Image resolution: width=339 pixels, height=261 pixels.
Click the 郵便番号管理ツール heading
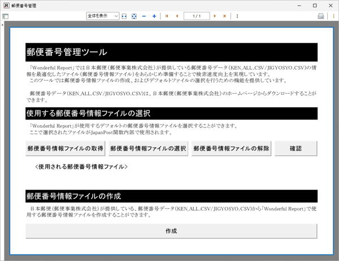[67, 52]
